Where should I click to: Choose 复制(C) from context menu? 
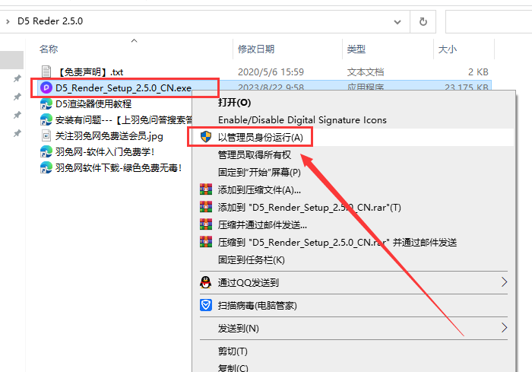click(233, 368)
